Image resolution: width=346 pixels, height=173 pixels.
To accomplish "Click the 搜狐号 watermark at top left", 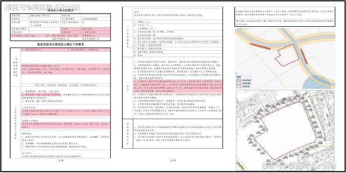I will 42,7.
